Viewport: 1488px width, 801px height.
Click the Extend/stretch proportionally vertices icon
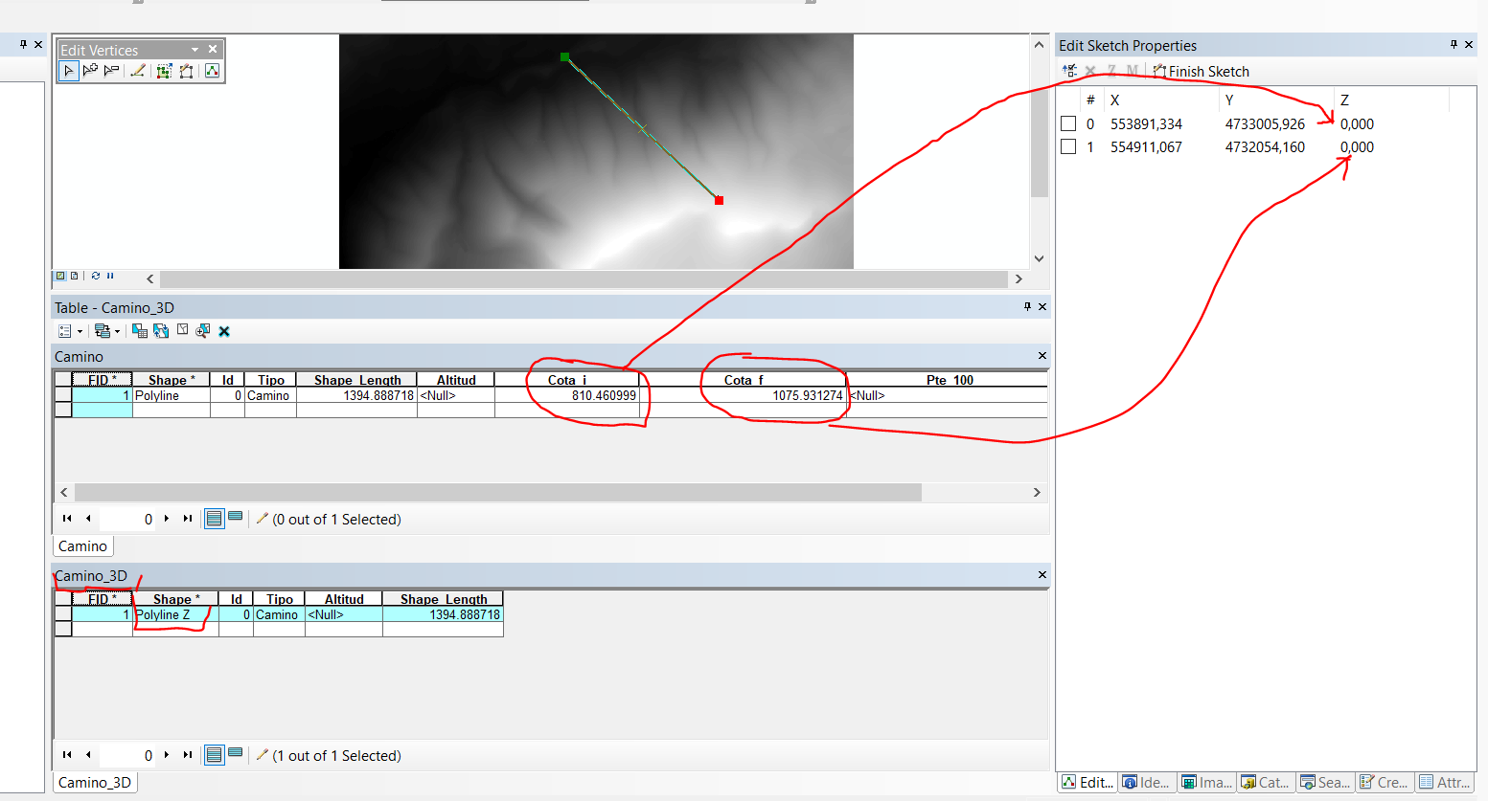point(164,71)
